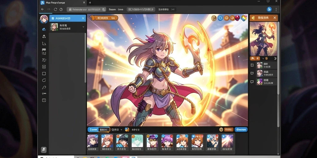Image resolution: width=317 pixels, height=158 pixels.
Task: Select the empty rectangle tool in left sidebar
Action: [x=44, y=73]
